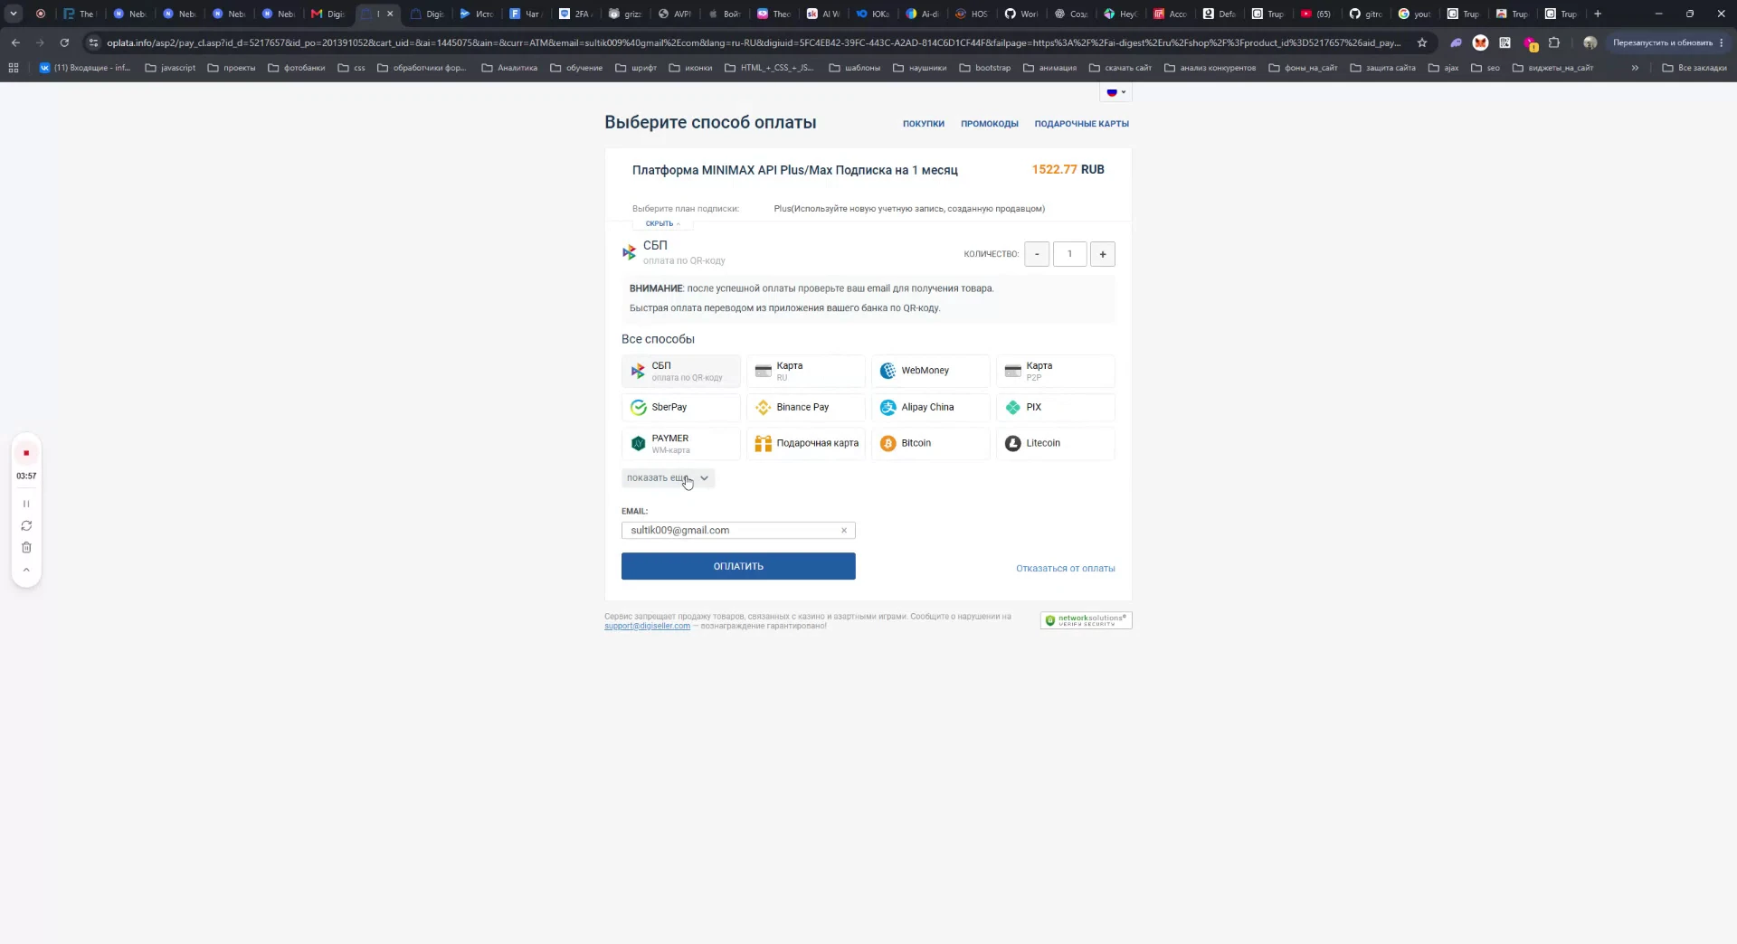The width and height of the screenshot is (1737, 944).
Task: Open the Extensions puzzle icon
Action: [x=1553, y=42]
